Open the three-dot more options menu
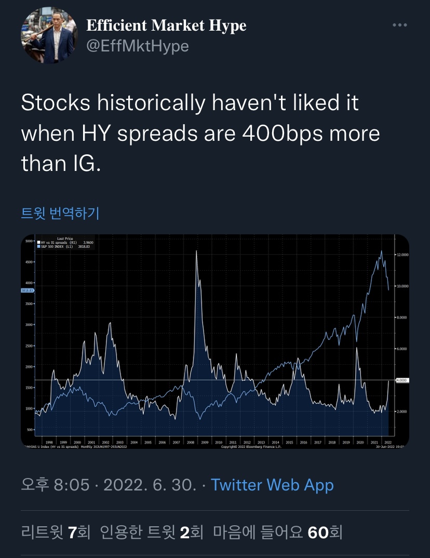 click(400, 25)
